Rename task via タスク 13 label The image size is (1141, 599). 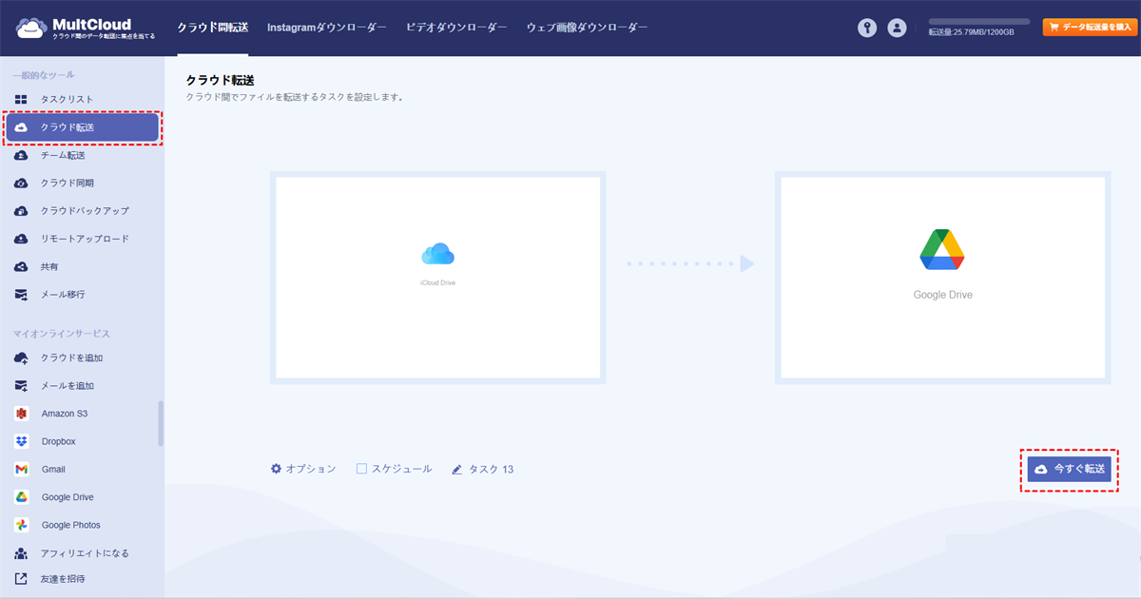pos(491,470)
